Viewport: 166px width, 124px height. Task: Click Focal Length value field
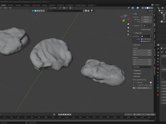146,17
